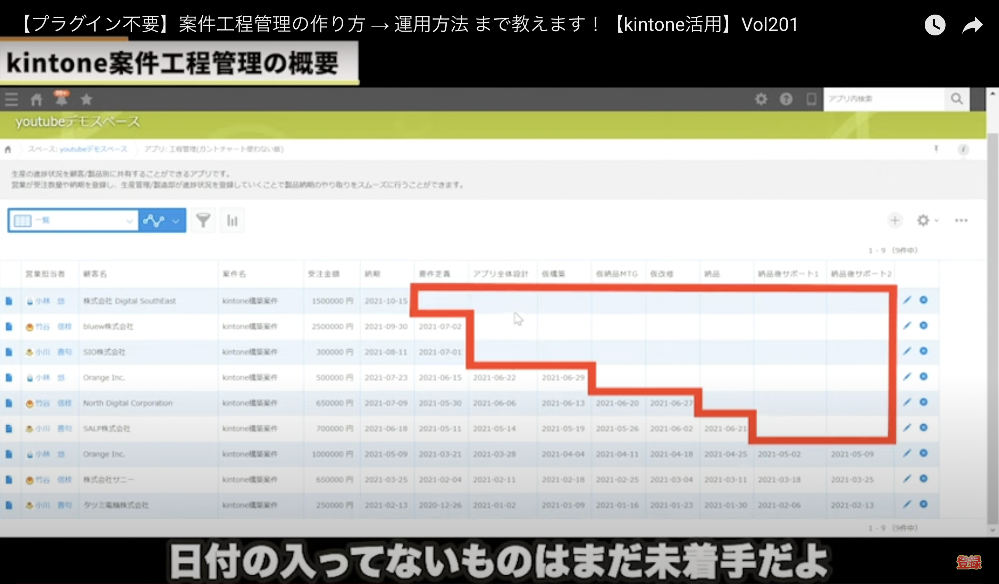The width and height of the screenshot is (999, 584).
Task: Click the filter funnel icon
Action: click(x=203, y=220)
